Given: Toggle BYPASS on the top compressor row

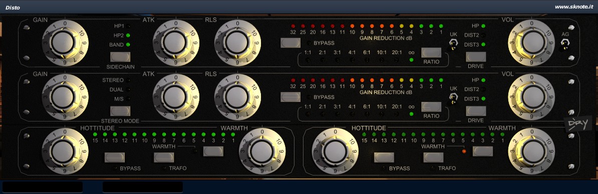Looking at the screenshot, I should tap(290, 42).
